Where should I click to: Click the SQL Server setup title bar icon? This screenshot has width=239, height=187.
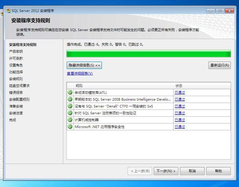9,11
